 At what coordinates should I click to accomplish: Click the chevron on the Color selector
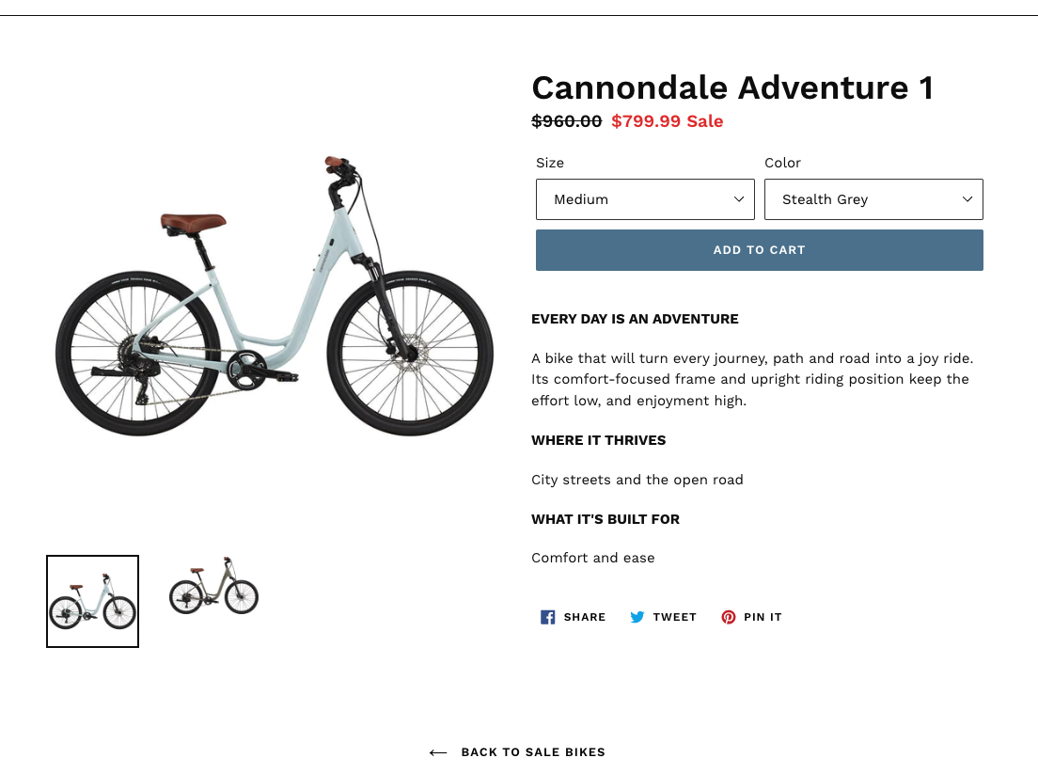pos(967,199)
